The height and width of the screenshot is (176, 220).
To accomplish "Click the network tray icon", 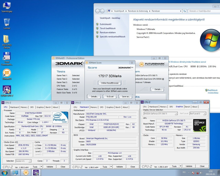I will coord(197,173).
